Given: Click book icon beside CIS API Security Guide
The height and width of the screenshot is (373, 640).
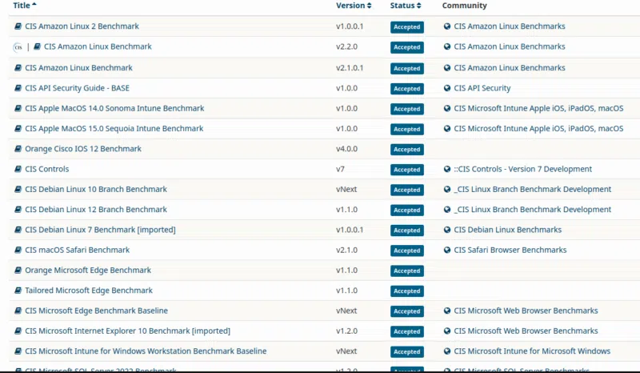Looking at the screenshot, I should click(18, 88).
